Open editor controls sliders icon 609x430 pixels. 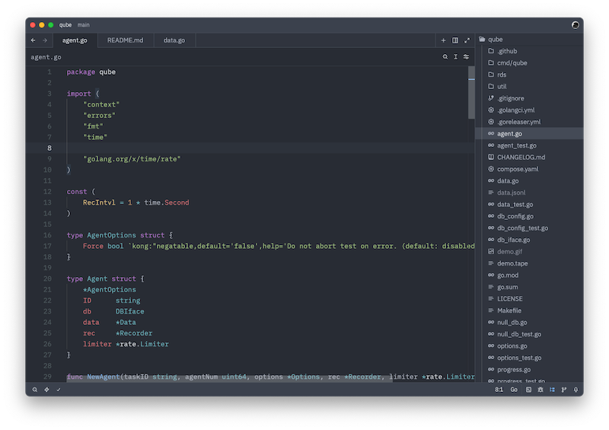pyautogui.click(x=466, y=57)
